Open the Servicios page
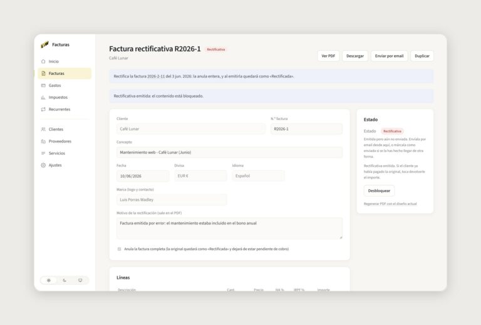The width and height of the screenshot is (481, 325). 65,153
